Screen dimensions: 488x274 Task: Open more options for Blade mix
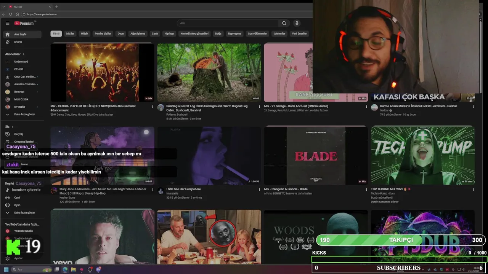pyautogui.click(x=366, y=190)
